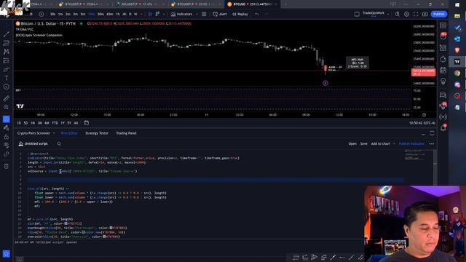Open the Streams broadcast icon
The height and width of the screenshot is (262, 466).
[x=443, y=117]
